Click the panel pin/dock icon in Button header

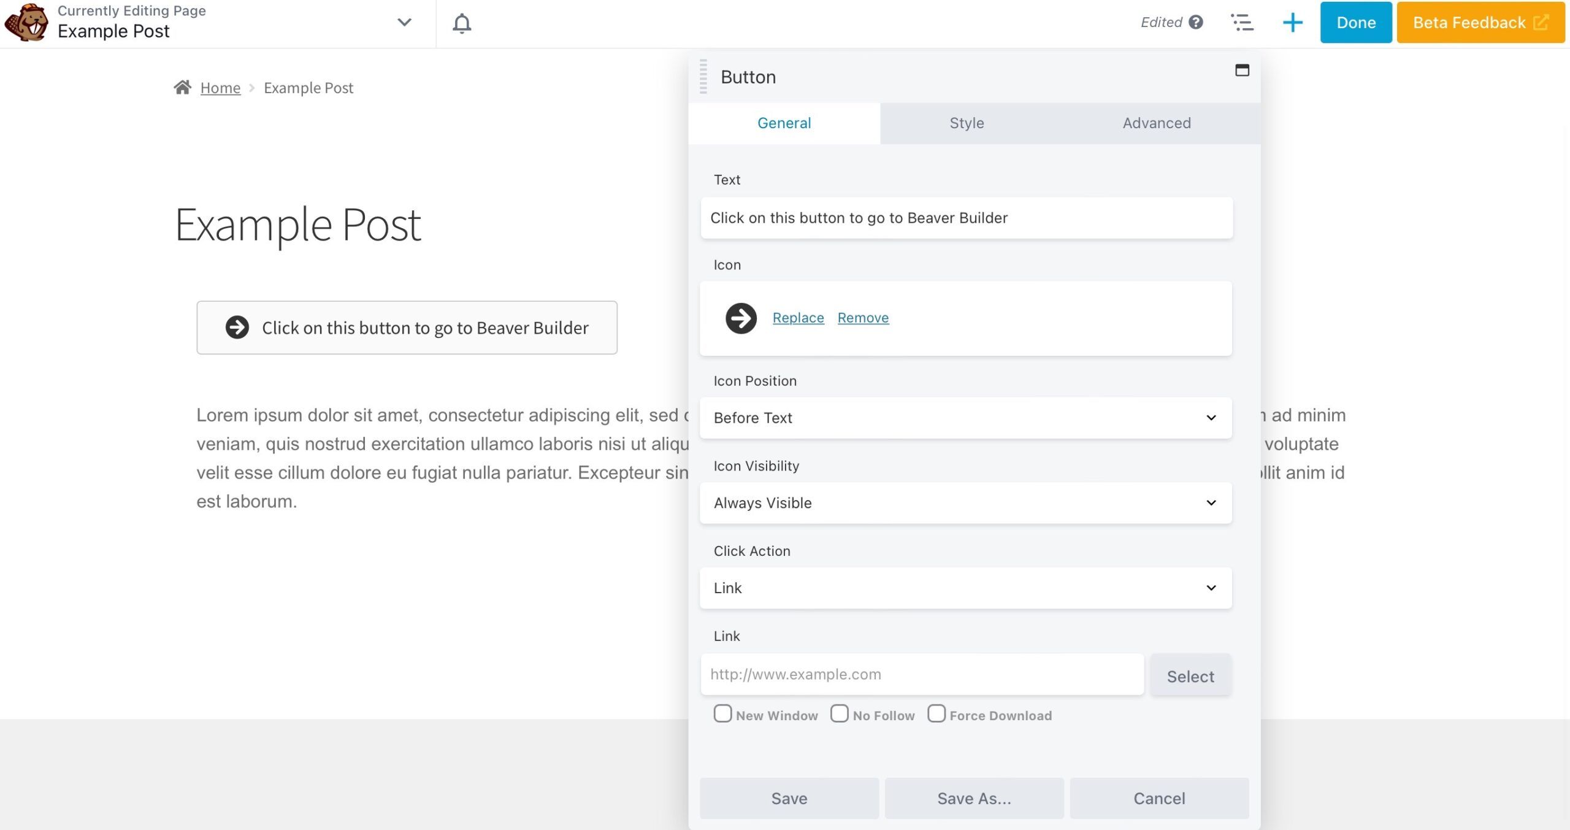tap(1242, 71)
